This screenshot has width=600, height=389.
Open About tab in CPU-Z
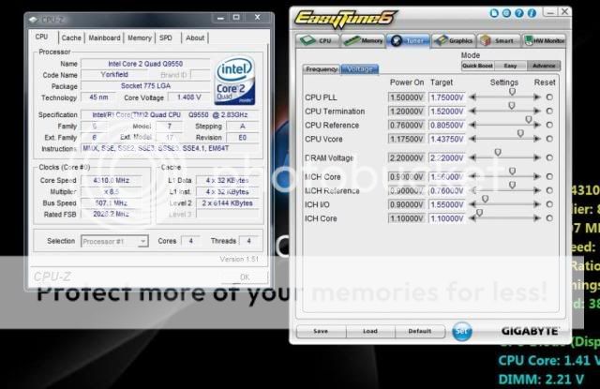195,37
